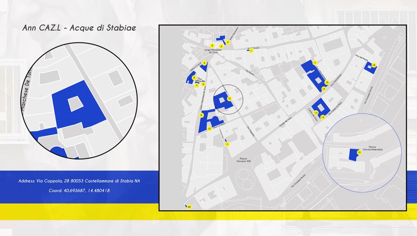
Task: Click the 'Calata del Gesù' street label
Action: click(313, 115)
